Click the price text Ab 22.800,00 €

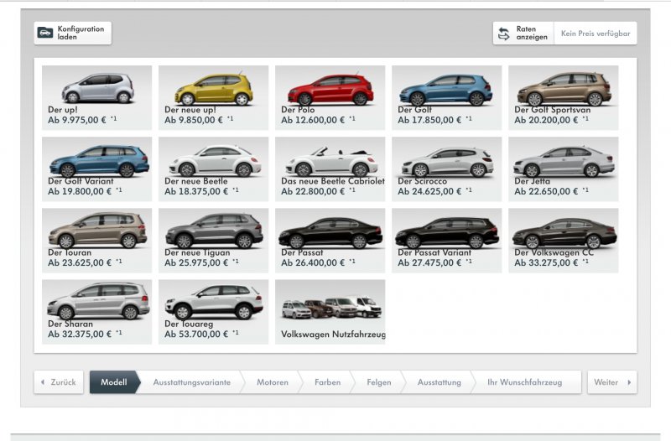click(x=313, y=192)
